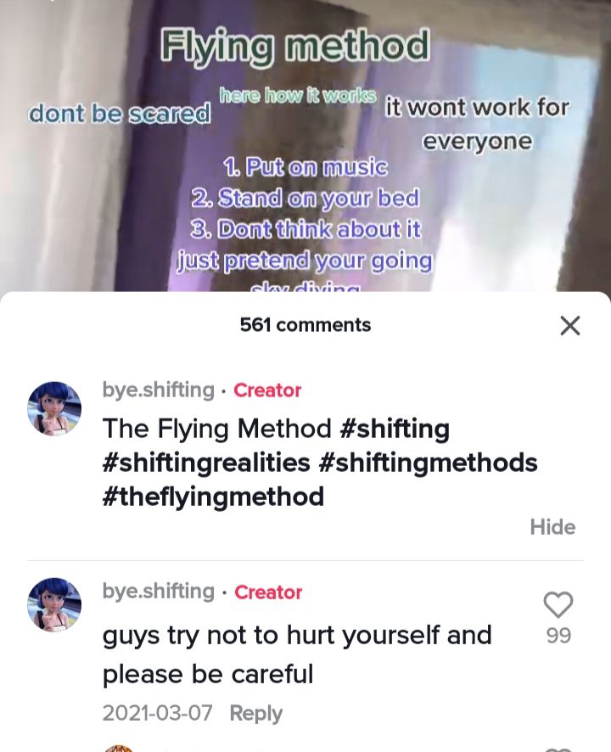611x752 pixels.
Task: Tap the 'Flying method' video title text
Action: click(x=294, y=45)
